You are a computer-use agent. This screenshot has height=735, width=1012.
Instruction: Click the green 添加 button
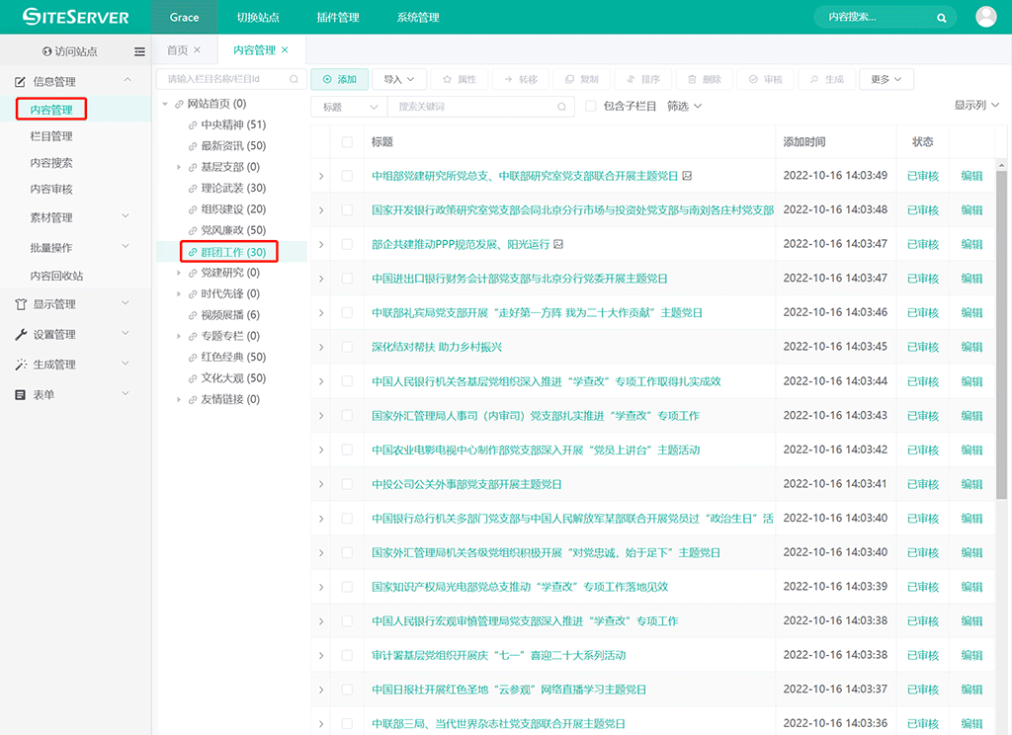[339, 79]
